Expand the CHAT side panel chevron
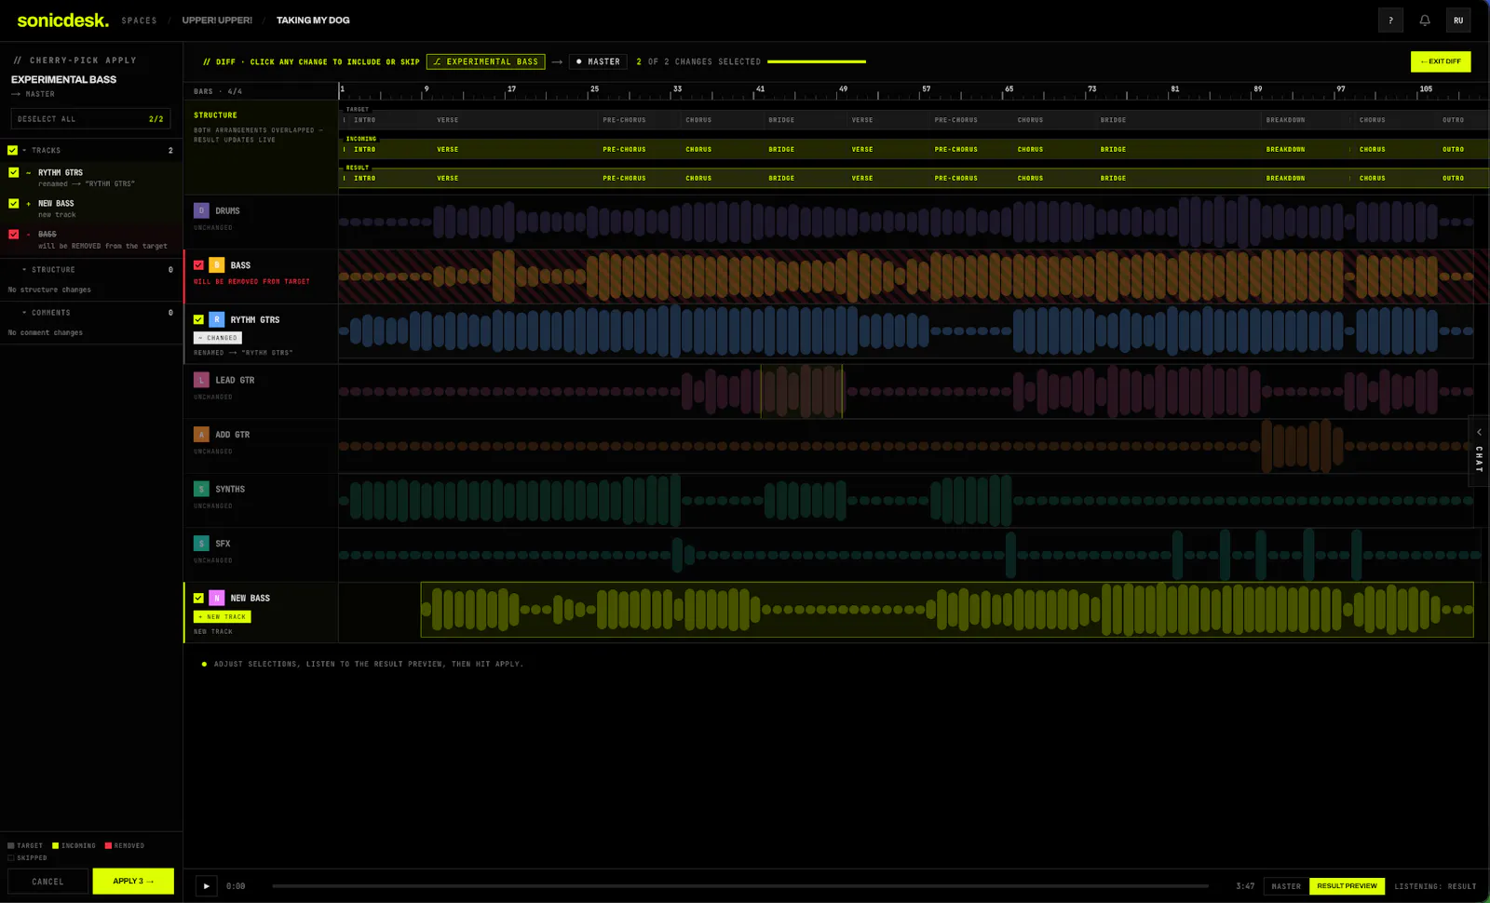This screenshot has height=903, width=1490. click(1479, 432)
